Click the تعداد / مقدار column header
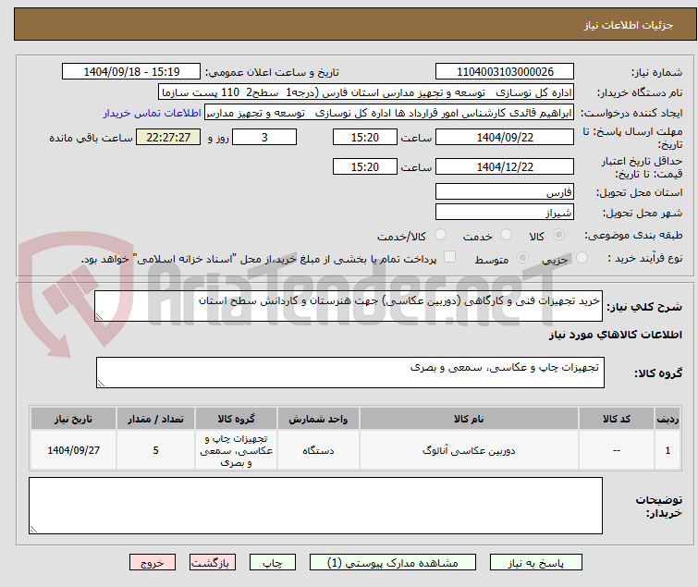Image resolution: width=698 pixels, height=587 pixels. [x=155, y=420]
